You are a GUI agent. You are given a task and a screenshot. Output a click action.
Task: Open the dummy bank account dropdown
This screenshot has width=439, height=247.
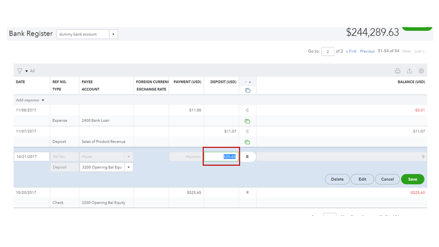point(113,34)
